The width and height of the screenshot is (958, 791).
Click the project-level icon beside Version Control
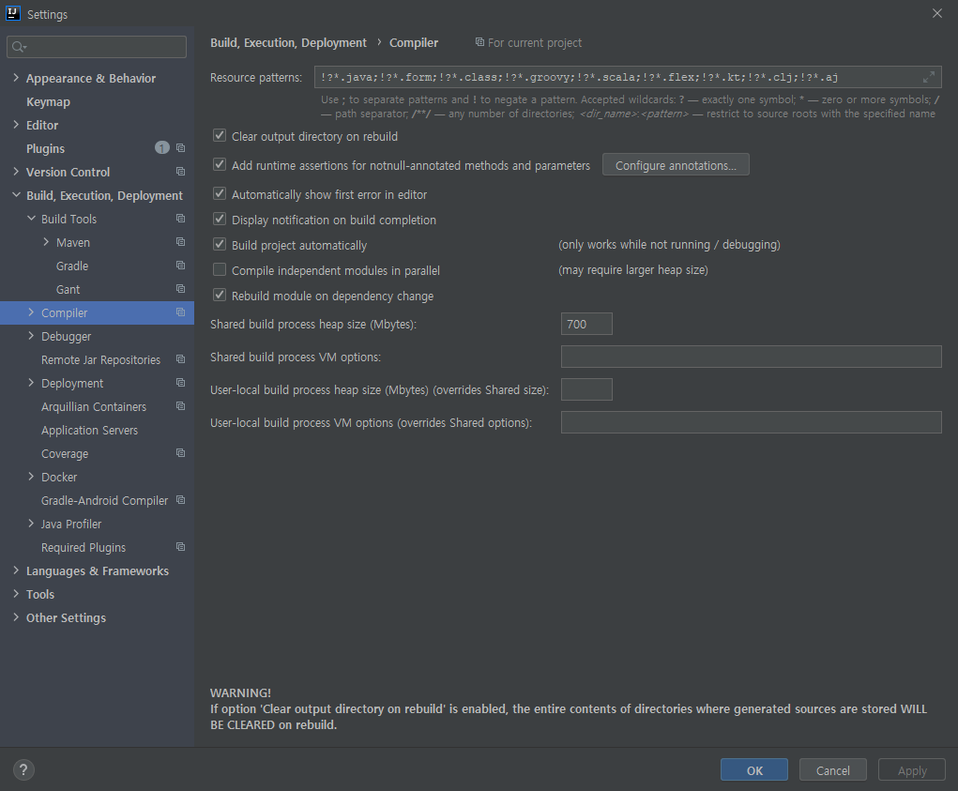[x=181, y=172]
